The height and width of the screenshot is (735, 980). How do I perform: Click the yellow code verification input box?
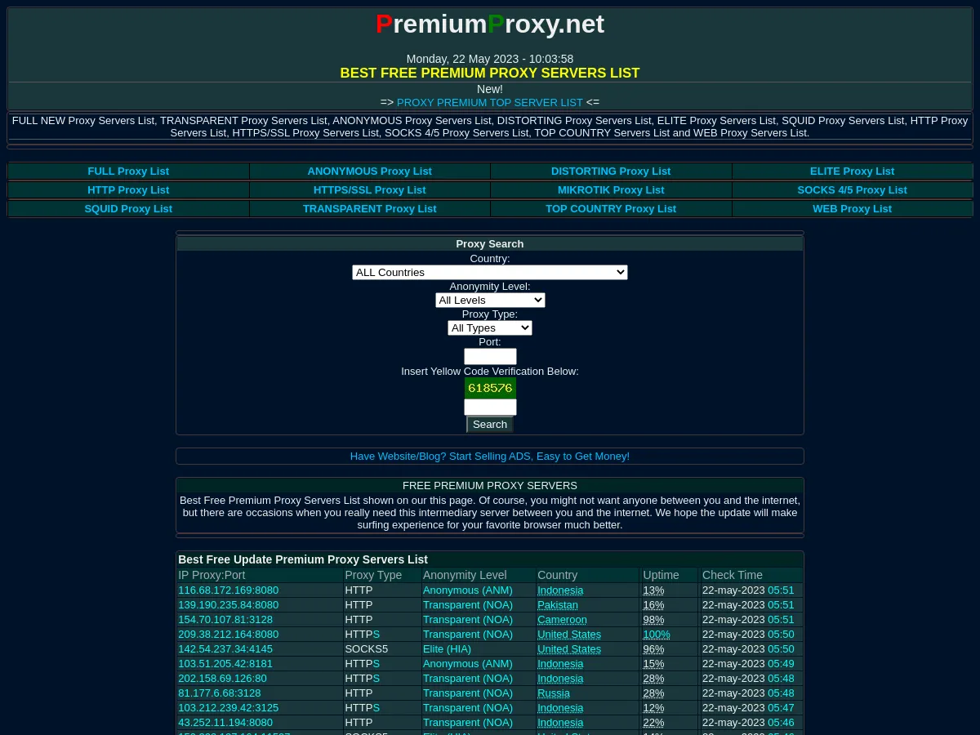point(490,407)
